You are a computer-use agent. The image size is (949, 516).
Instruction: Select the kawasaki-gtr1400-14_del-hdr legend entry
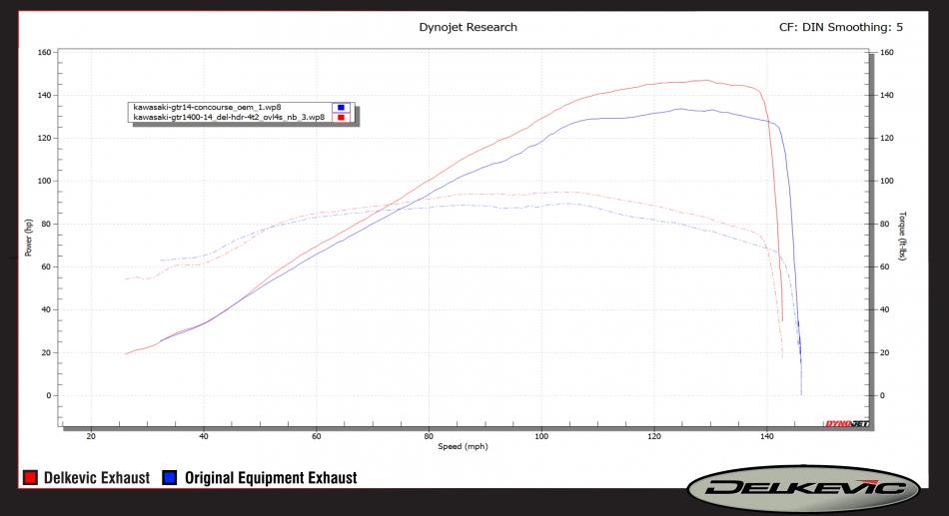click(x=228, y=117)
